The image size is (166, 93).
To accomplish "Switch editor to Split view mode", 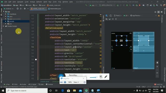I will pos(158,12).
